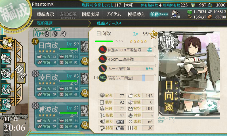The width and height of the screenshot is (227, 136).
Task: Click the 瑞雲(六三四空) seaplane icon
Action: pyautogui.click(x=103, y=78)
